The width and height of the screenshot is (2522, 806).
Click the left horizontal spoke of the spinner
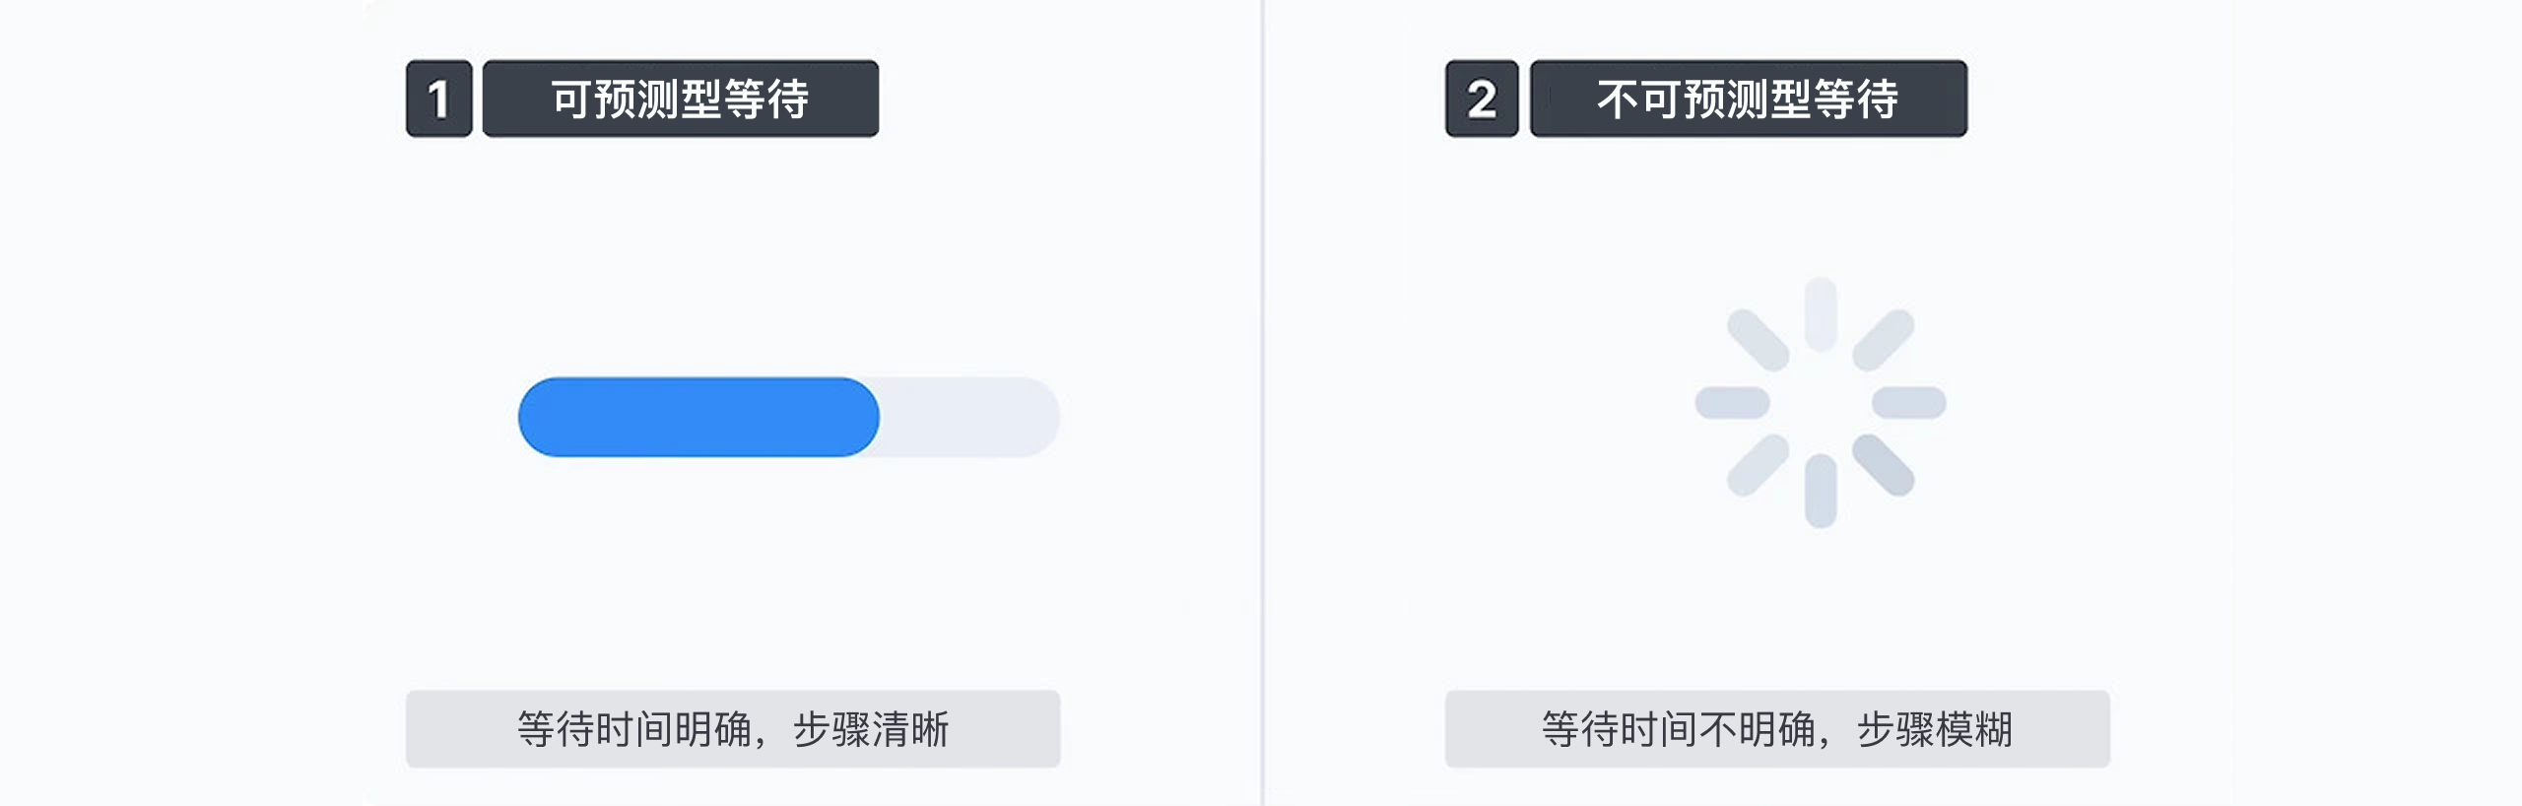[x=1732, y=403]
